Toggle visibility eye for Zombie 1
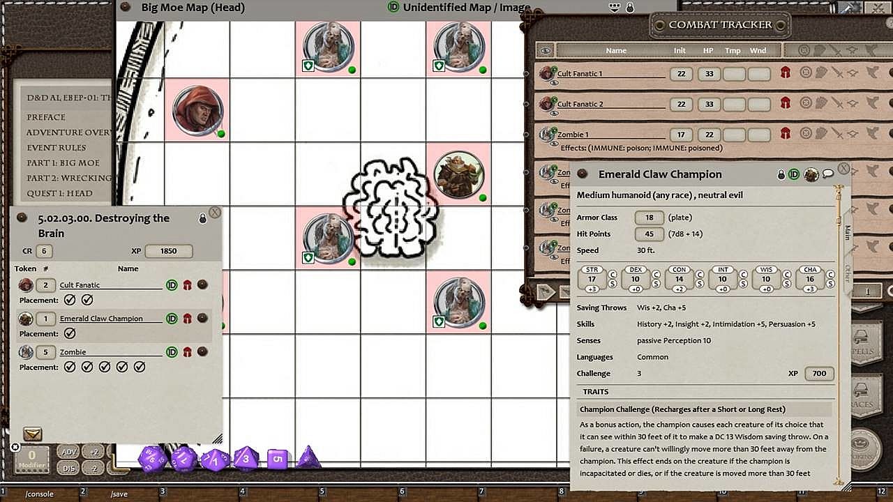The height and width of the screenshot is (502, 893). click(554, 144)
